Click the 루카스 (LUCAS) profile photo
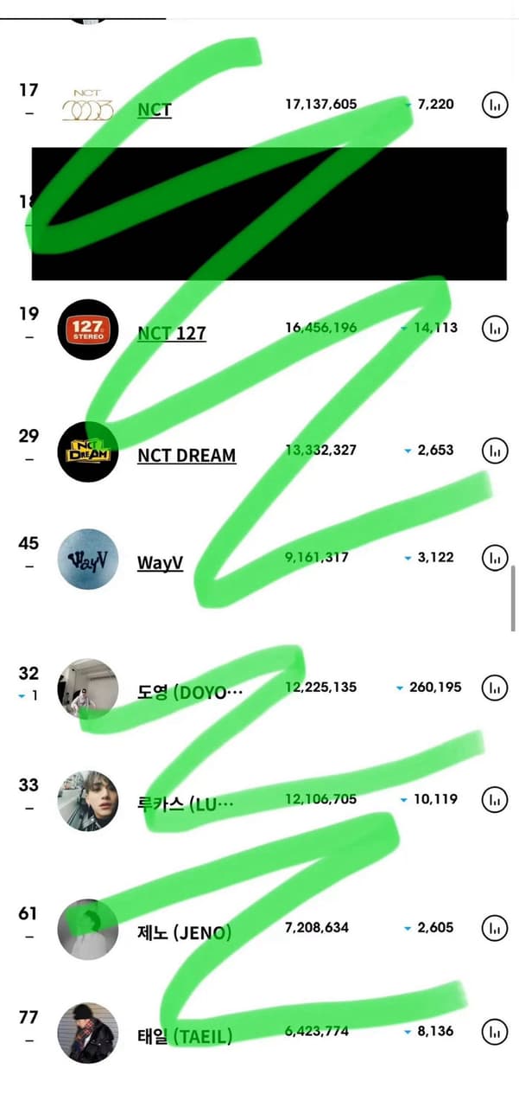The image size is (519, 1107). pos(87,801)
